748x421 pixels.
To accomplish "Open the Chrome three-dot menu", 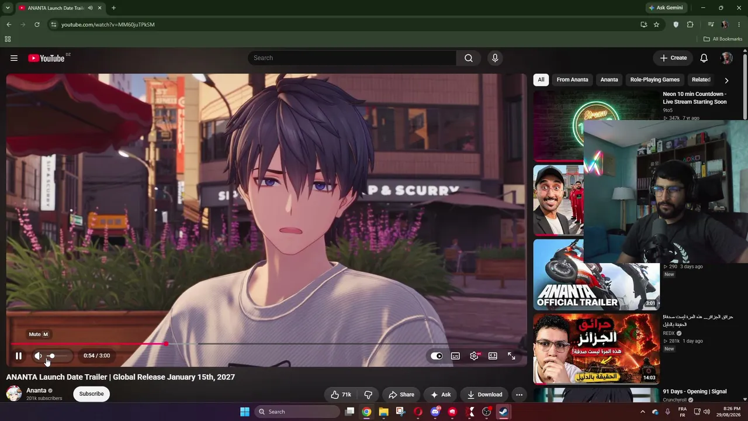I will tap(739, 25).
